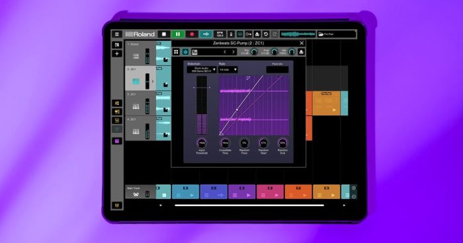Click the Roland logo
Viewport: 463px width, 243px height.
[140, 34]
